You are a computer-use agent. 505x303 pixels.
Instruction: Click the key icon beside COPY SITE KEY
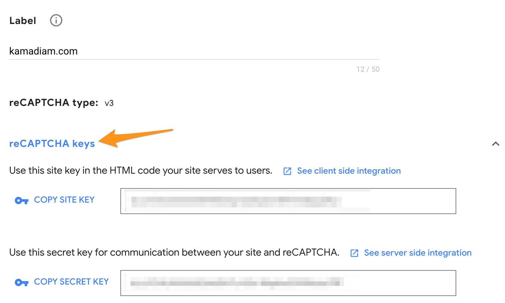click(21, 200)
